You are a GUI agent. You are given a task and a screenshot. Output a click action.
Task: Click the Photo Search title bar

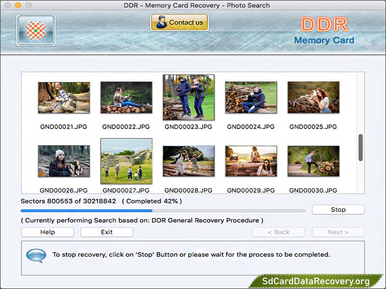pyautogui.click(x=193, y=5)
